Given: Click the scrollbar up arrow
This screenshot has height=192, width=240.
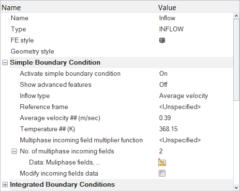Looking at the screenshot, I should (236, 16).
